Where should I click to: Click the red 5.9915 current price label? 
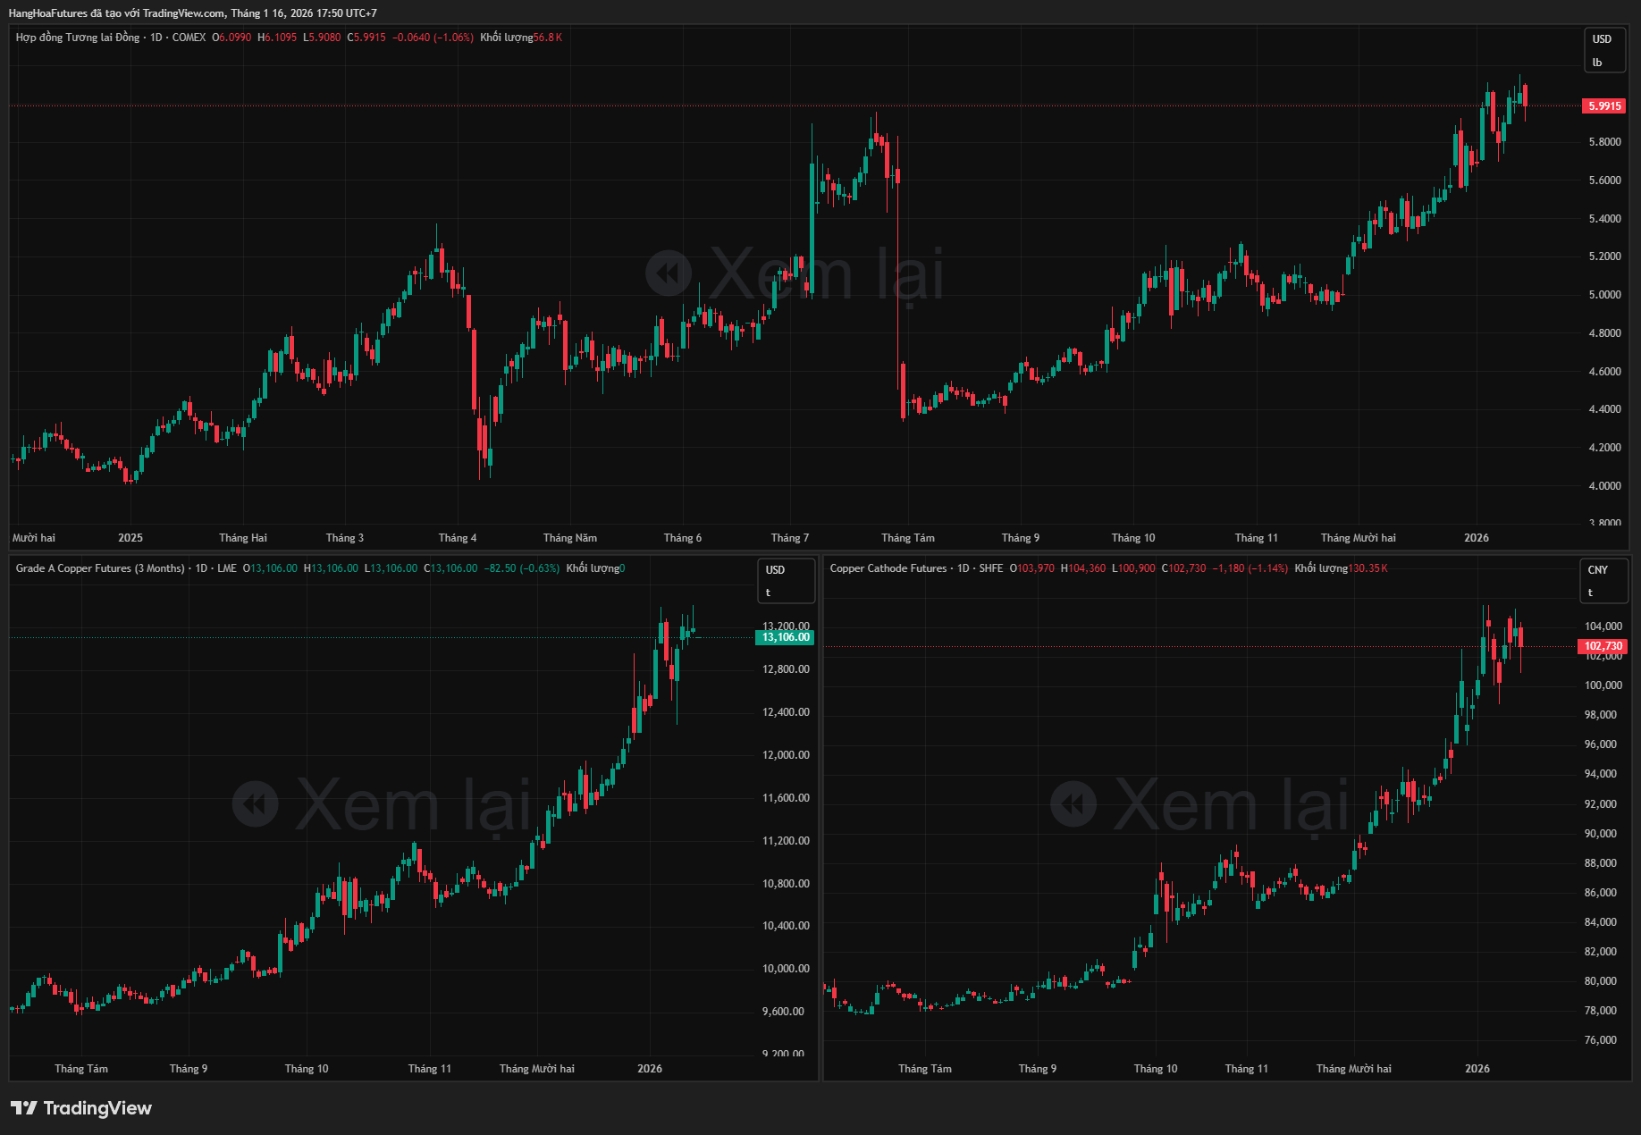pyautogui.click(x=1604, y=106)
